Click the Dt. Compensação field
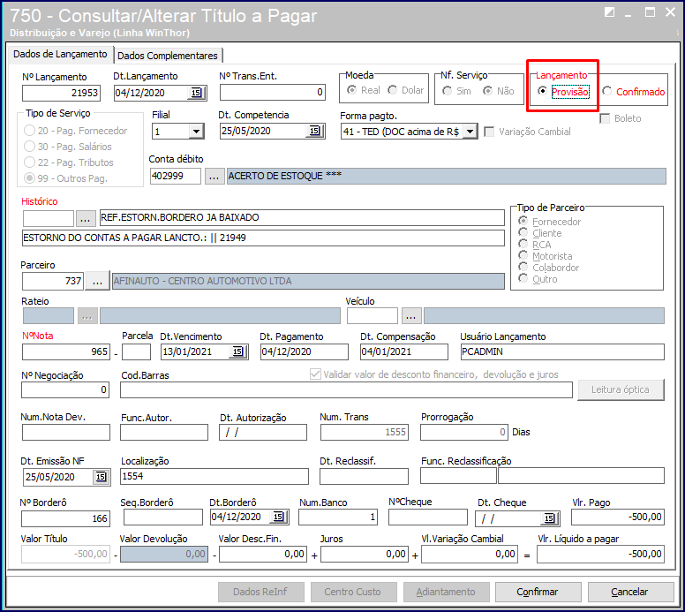 404,351
